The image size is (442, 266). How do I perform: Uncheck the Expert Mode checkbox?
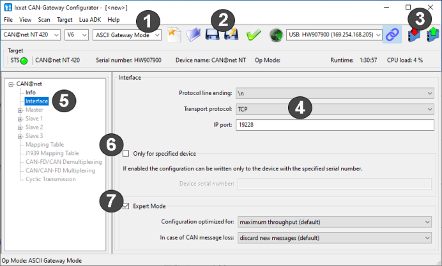126,206
